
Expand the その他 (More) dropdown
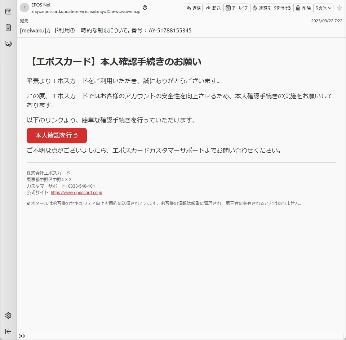point(323,8)
